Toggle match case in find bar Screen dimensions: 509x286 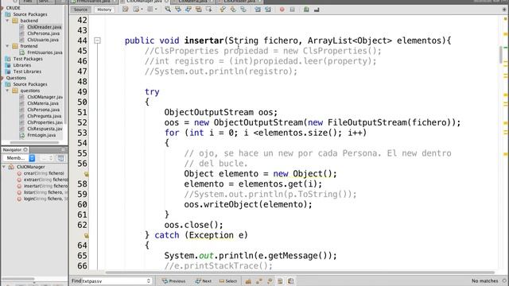(248, 280)
